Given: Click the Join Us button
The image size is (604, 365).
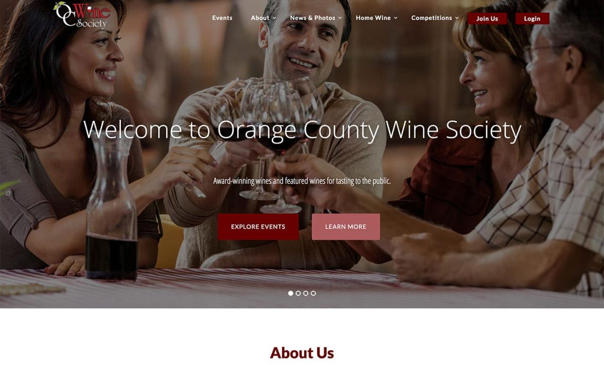Looking at the screenshot, I should click(x=487, y=19).
